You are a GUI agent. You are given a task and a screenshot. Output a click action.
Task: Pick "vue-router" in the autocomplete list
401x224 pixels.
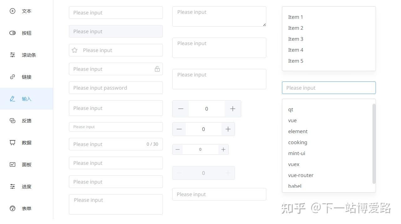301,175
